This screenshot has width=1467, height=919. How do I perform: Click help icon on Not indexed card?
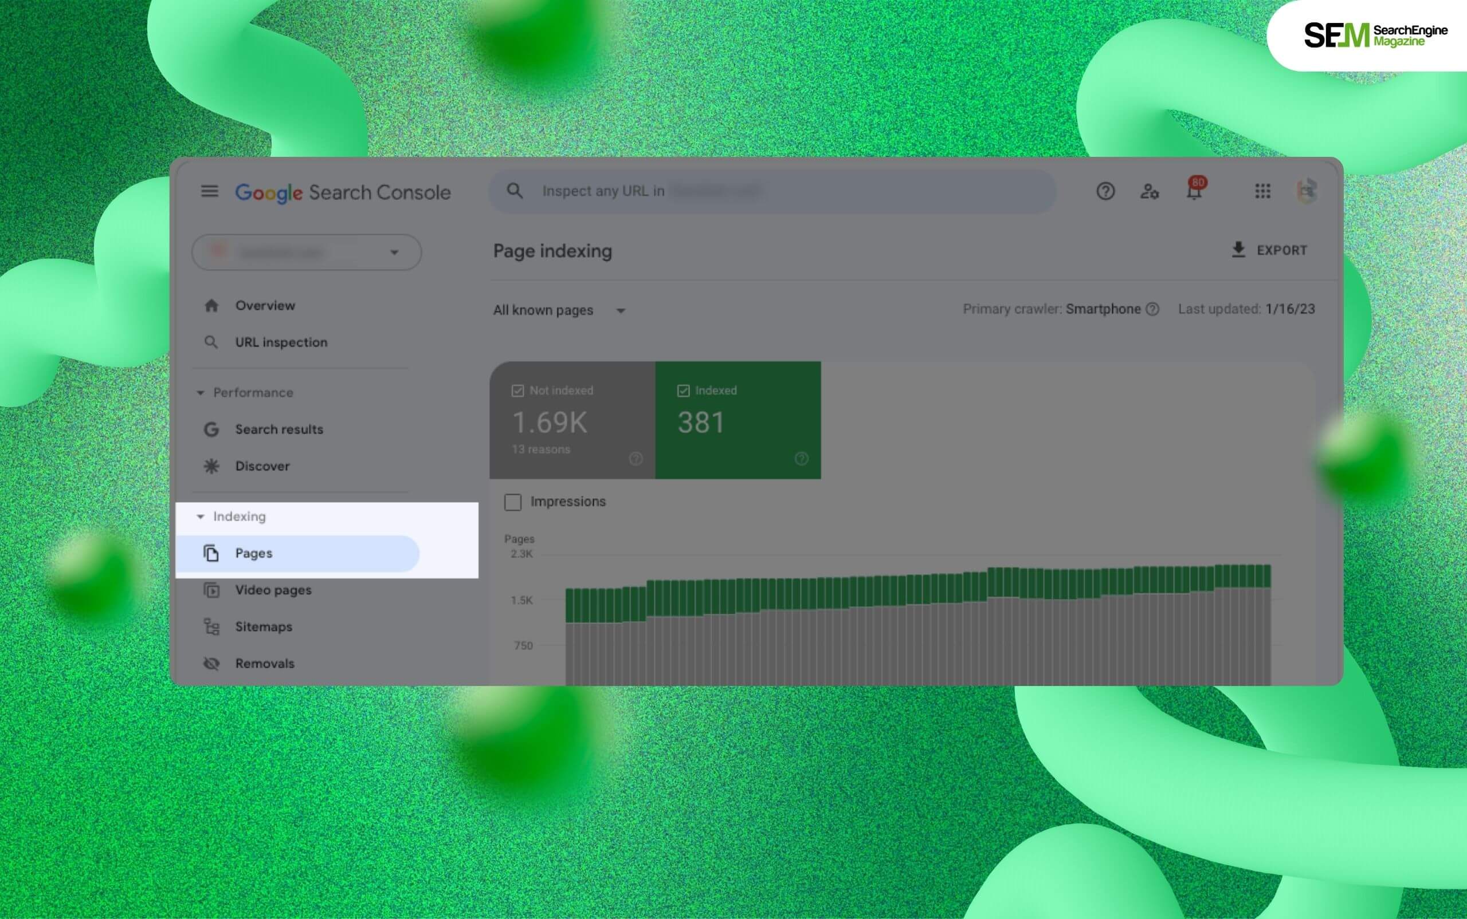point(636,459)
